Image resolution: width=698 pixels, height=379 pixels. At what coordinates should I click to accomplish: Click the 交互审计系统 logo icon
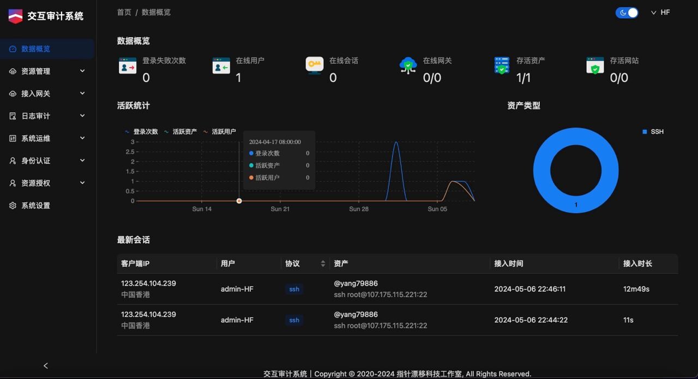[x=15, y=16]
